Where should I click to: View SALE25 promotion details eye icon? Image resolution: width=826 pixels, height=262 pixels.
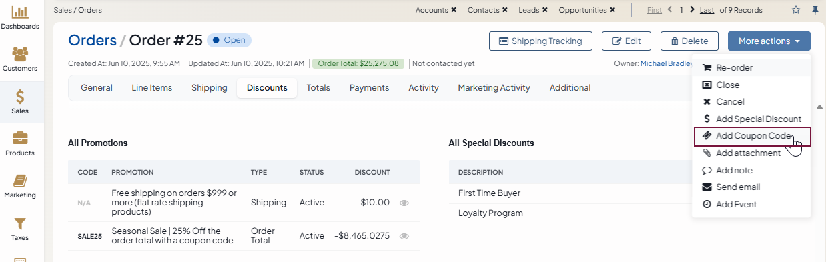click(404, 236)
